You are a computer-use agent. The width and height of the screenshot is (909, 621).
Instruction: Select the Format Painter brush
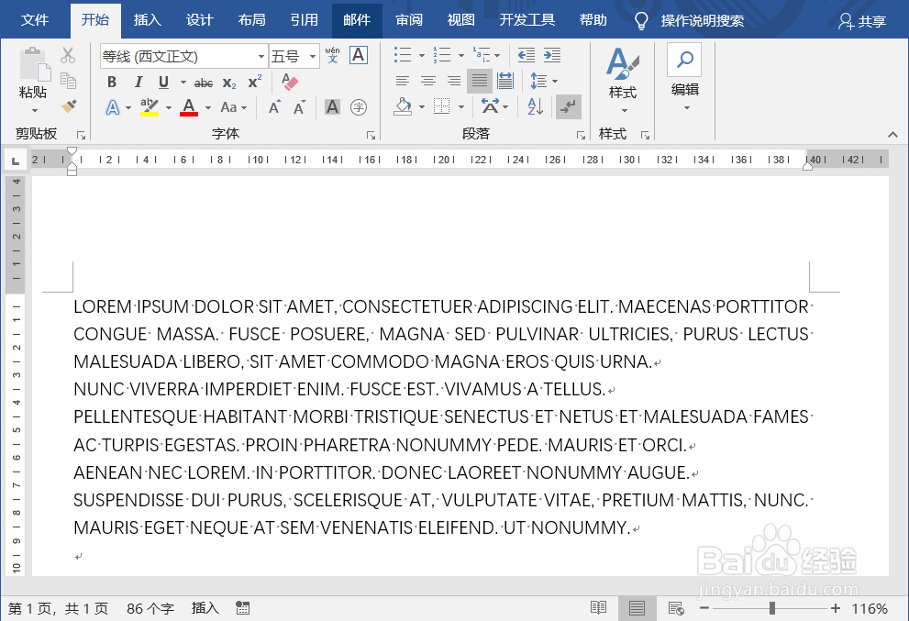[69, 106]
